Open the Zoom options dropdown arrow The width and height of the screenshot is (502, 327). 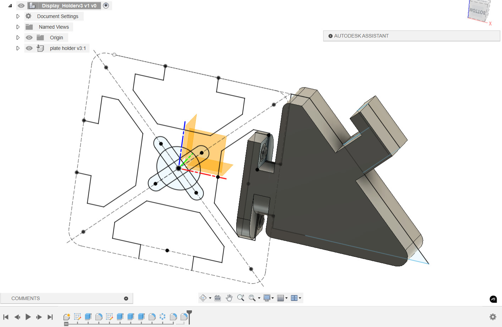259,298
